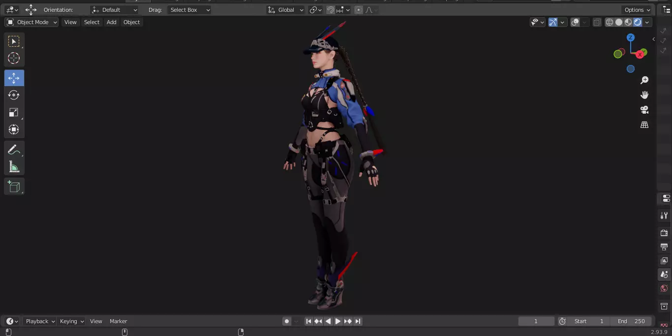This screenshot has width=672, height=336.
Task: Open the timeline Keying menu
Action: (72, 321)
